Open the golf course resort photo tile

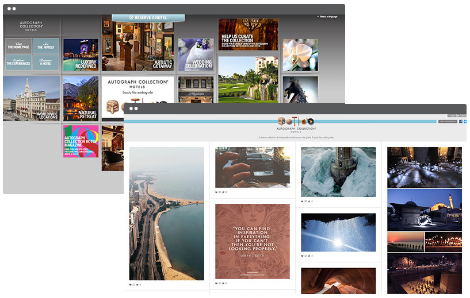(x=248, y=80)
